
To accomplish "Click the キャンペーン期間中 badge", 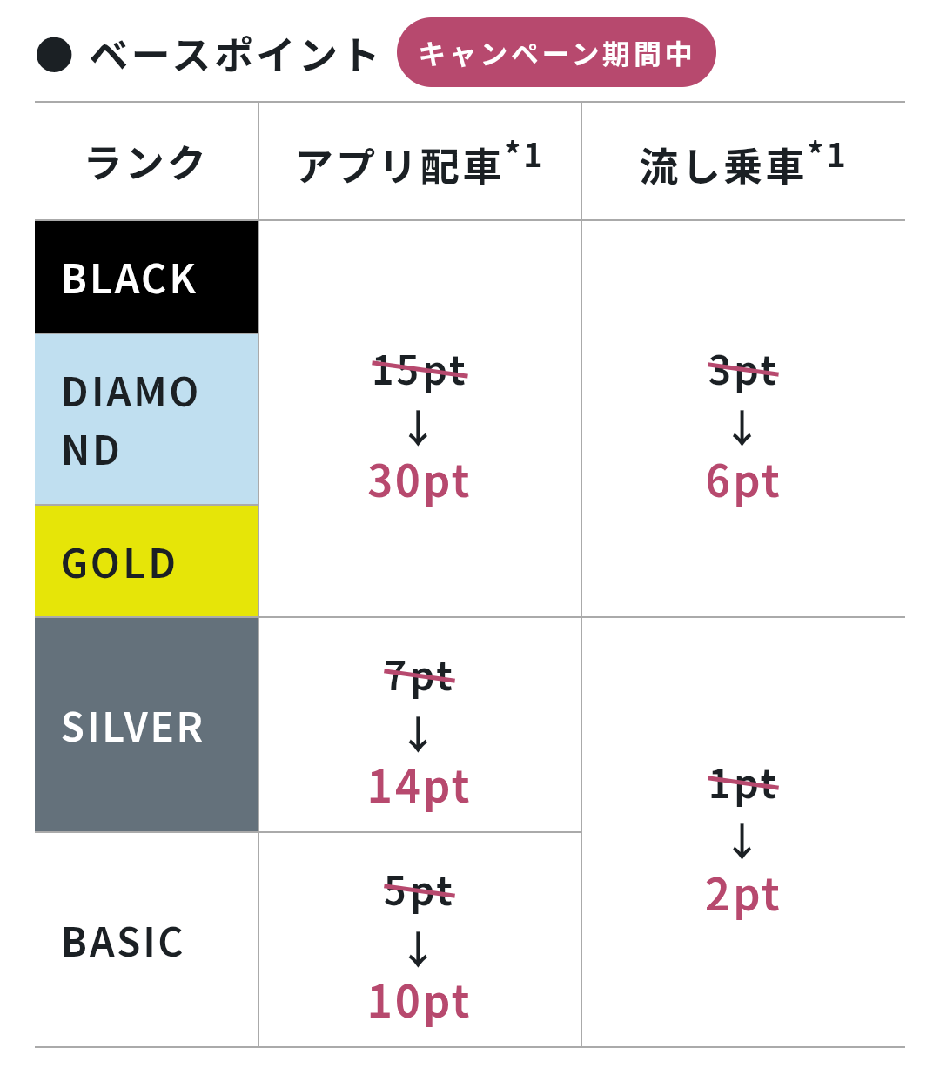I will [556, 53].
